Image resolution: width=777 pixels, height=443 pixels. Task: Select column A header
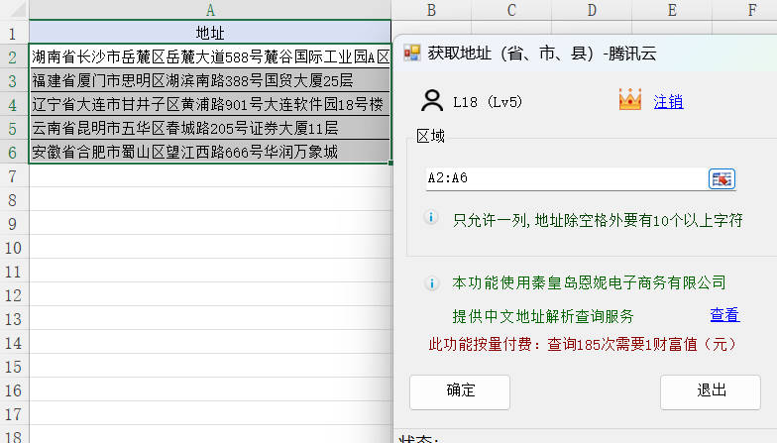(x=210, y=10)
